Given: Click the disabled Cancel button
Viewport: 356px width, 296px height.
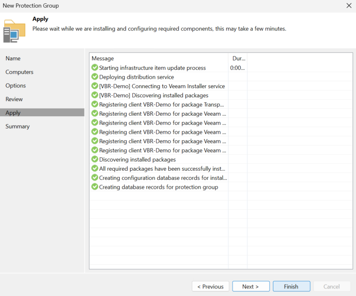Looking at the screenshot, I should pos(332,287).
